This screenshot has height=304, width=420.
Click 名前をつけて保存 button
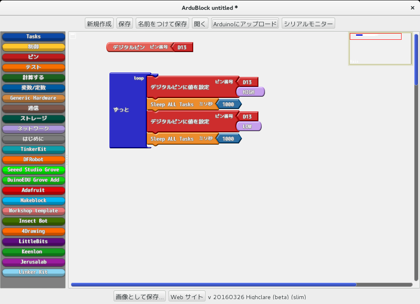point(162,23)
